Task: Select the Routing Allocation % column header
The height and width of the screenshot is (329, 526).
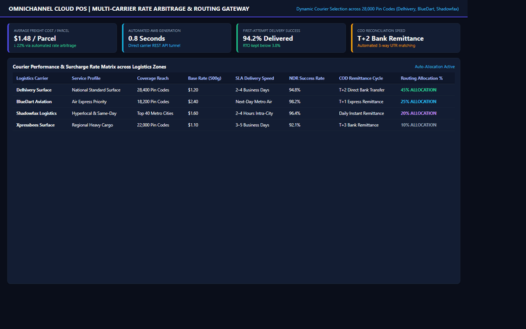Action: (422, 78)
